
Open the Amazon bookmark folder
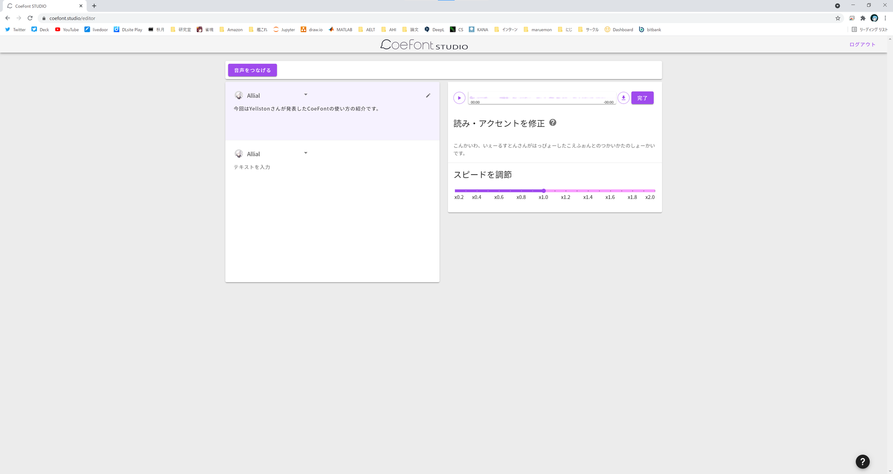(x=231, y=30)
